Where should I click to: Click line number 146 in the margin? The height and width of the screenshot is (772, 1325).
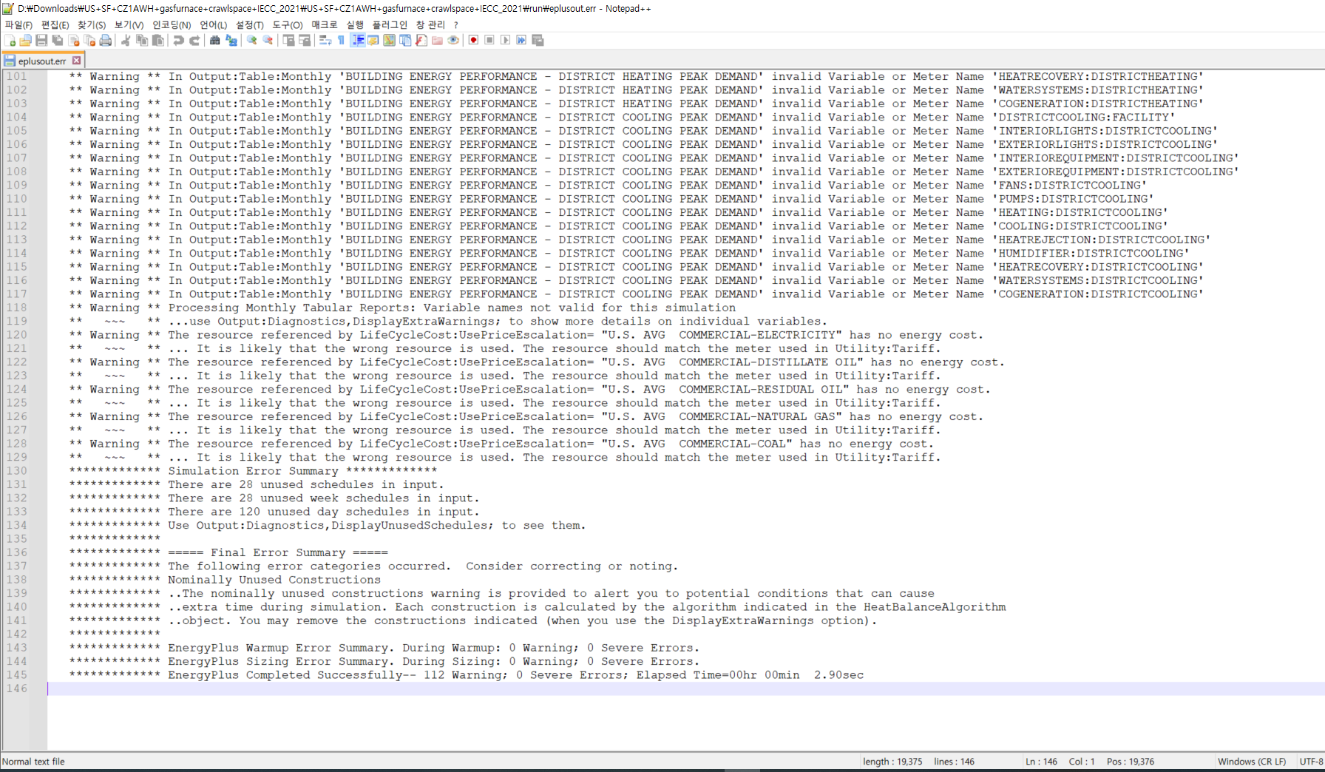click(16, 688)
